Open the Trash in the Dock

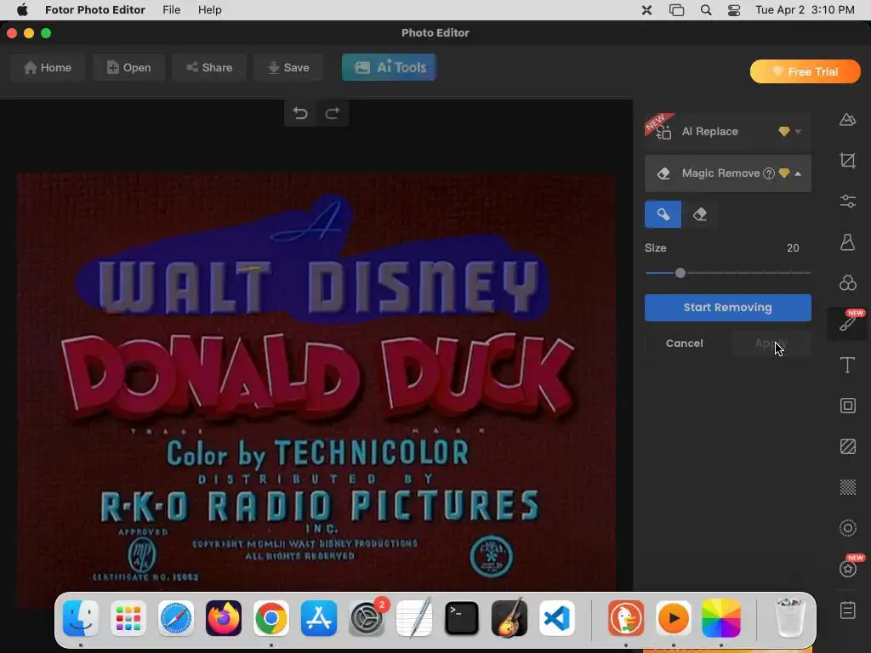coord(789,618)
